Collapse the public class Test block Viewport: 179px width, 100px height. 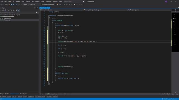click(x=48, y=73)
